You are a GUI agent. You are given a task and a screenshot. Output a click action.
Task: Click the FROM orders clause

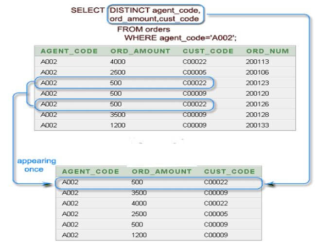(x=143, y=30)
